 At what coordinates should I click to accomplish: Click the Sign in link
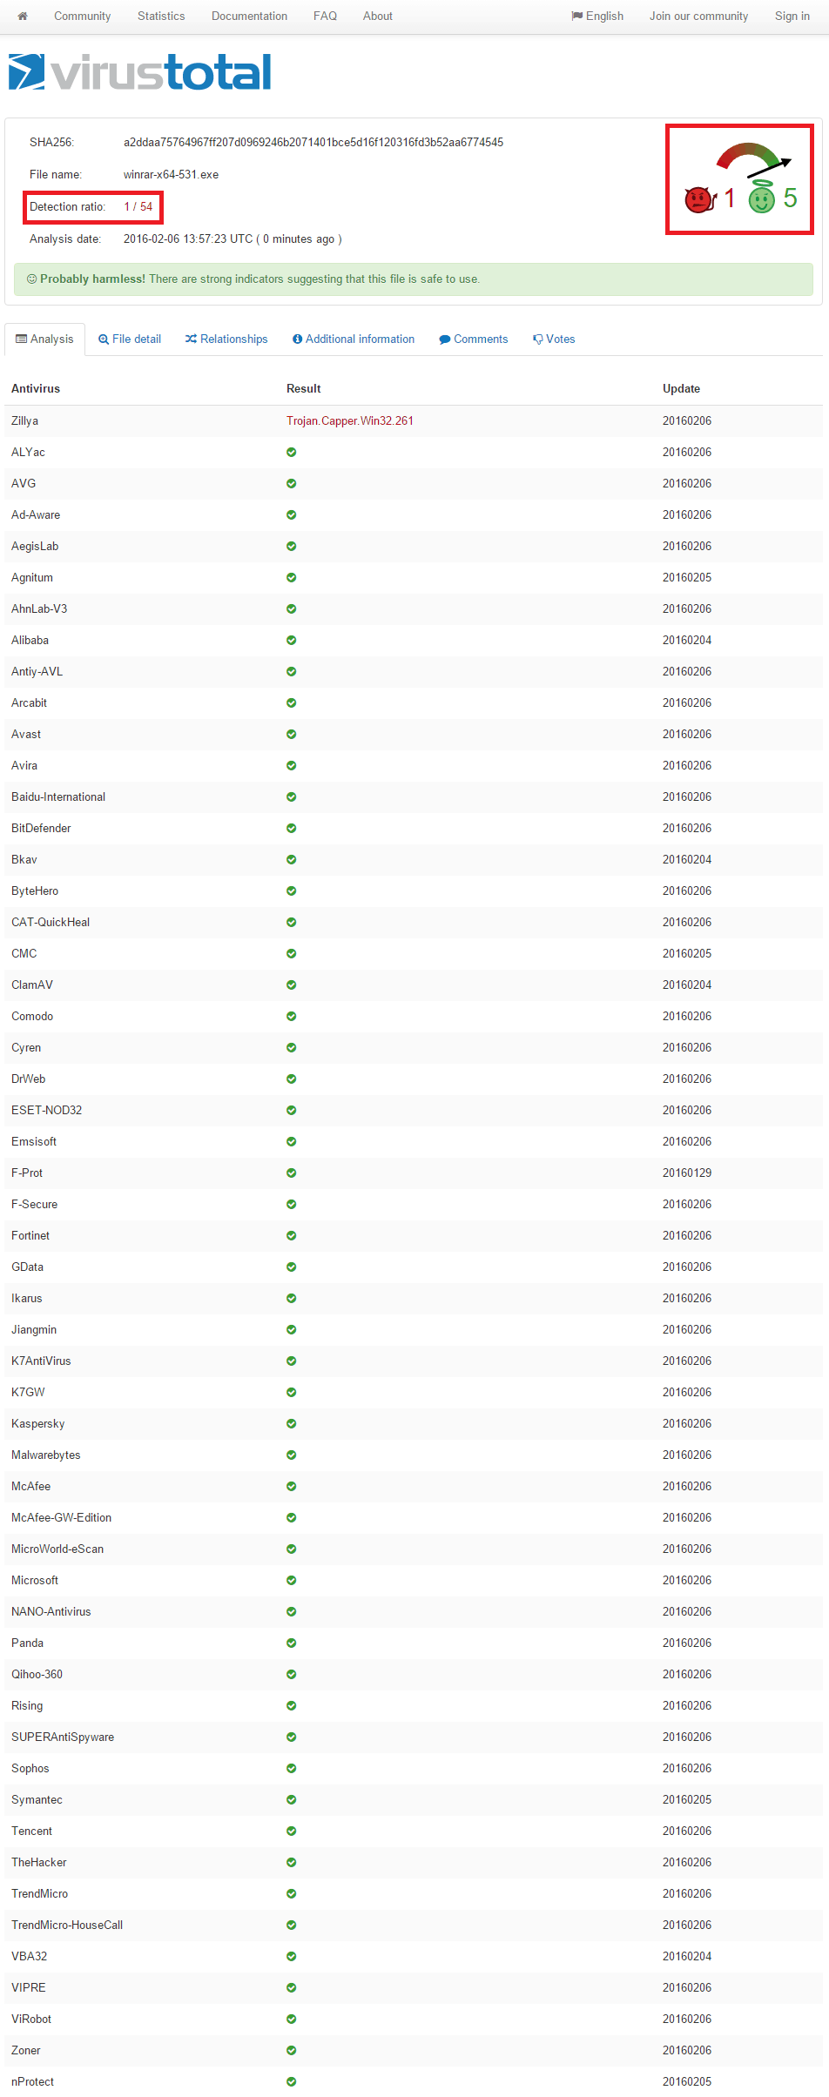tap(792, 16)
